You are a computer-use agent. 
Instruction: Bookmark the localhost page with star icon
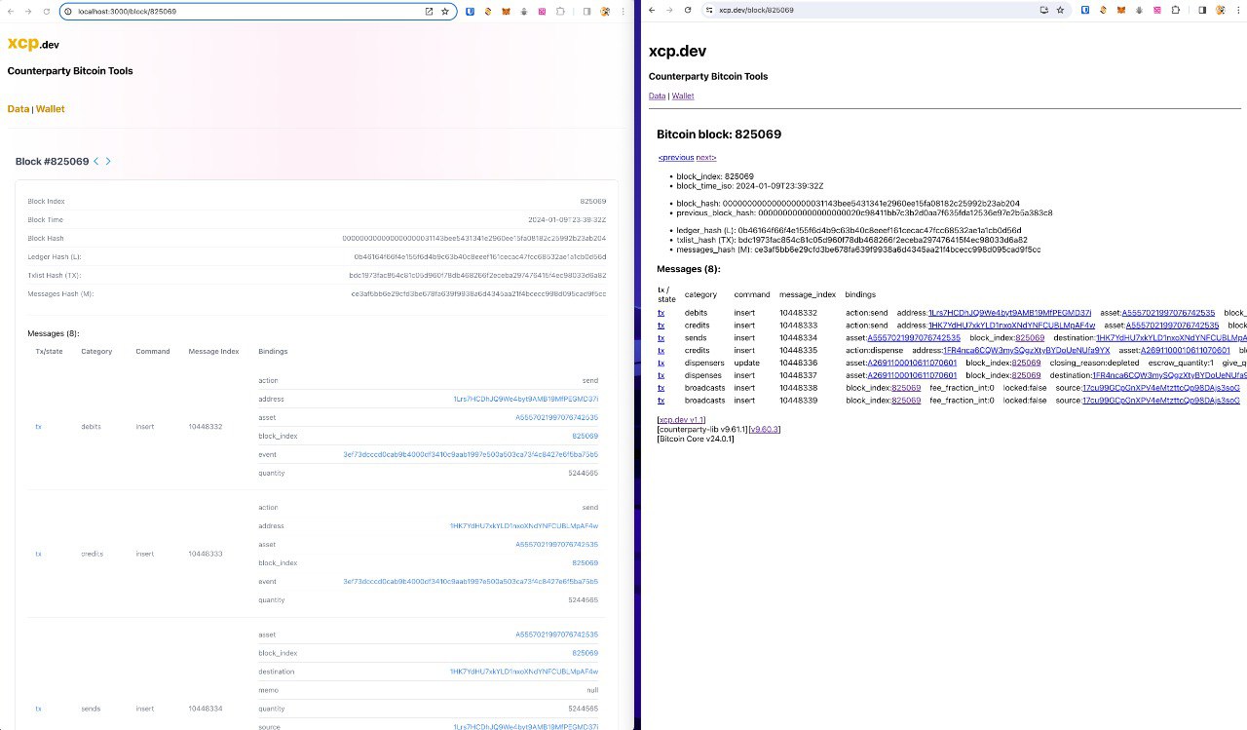[445, 11]
